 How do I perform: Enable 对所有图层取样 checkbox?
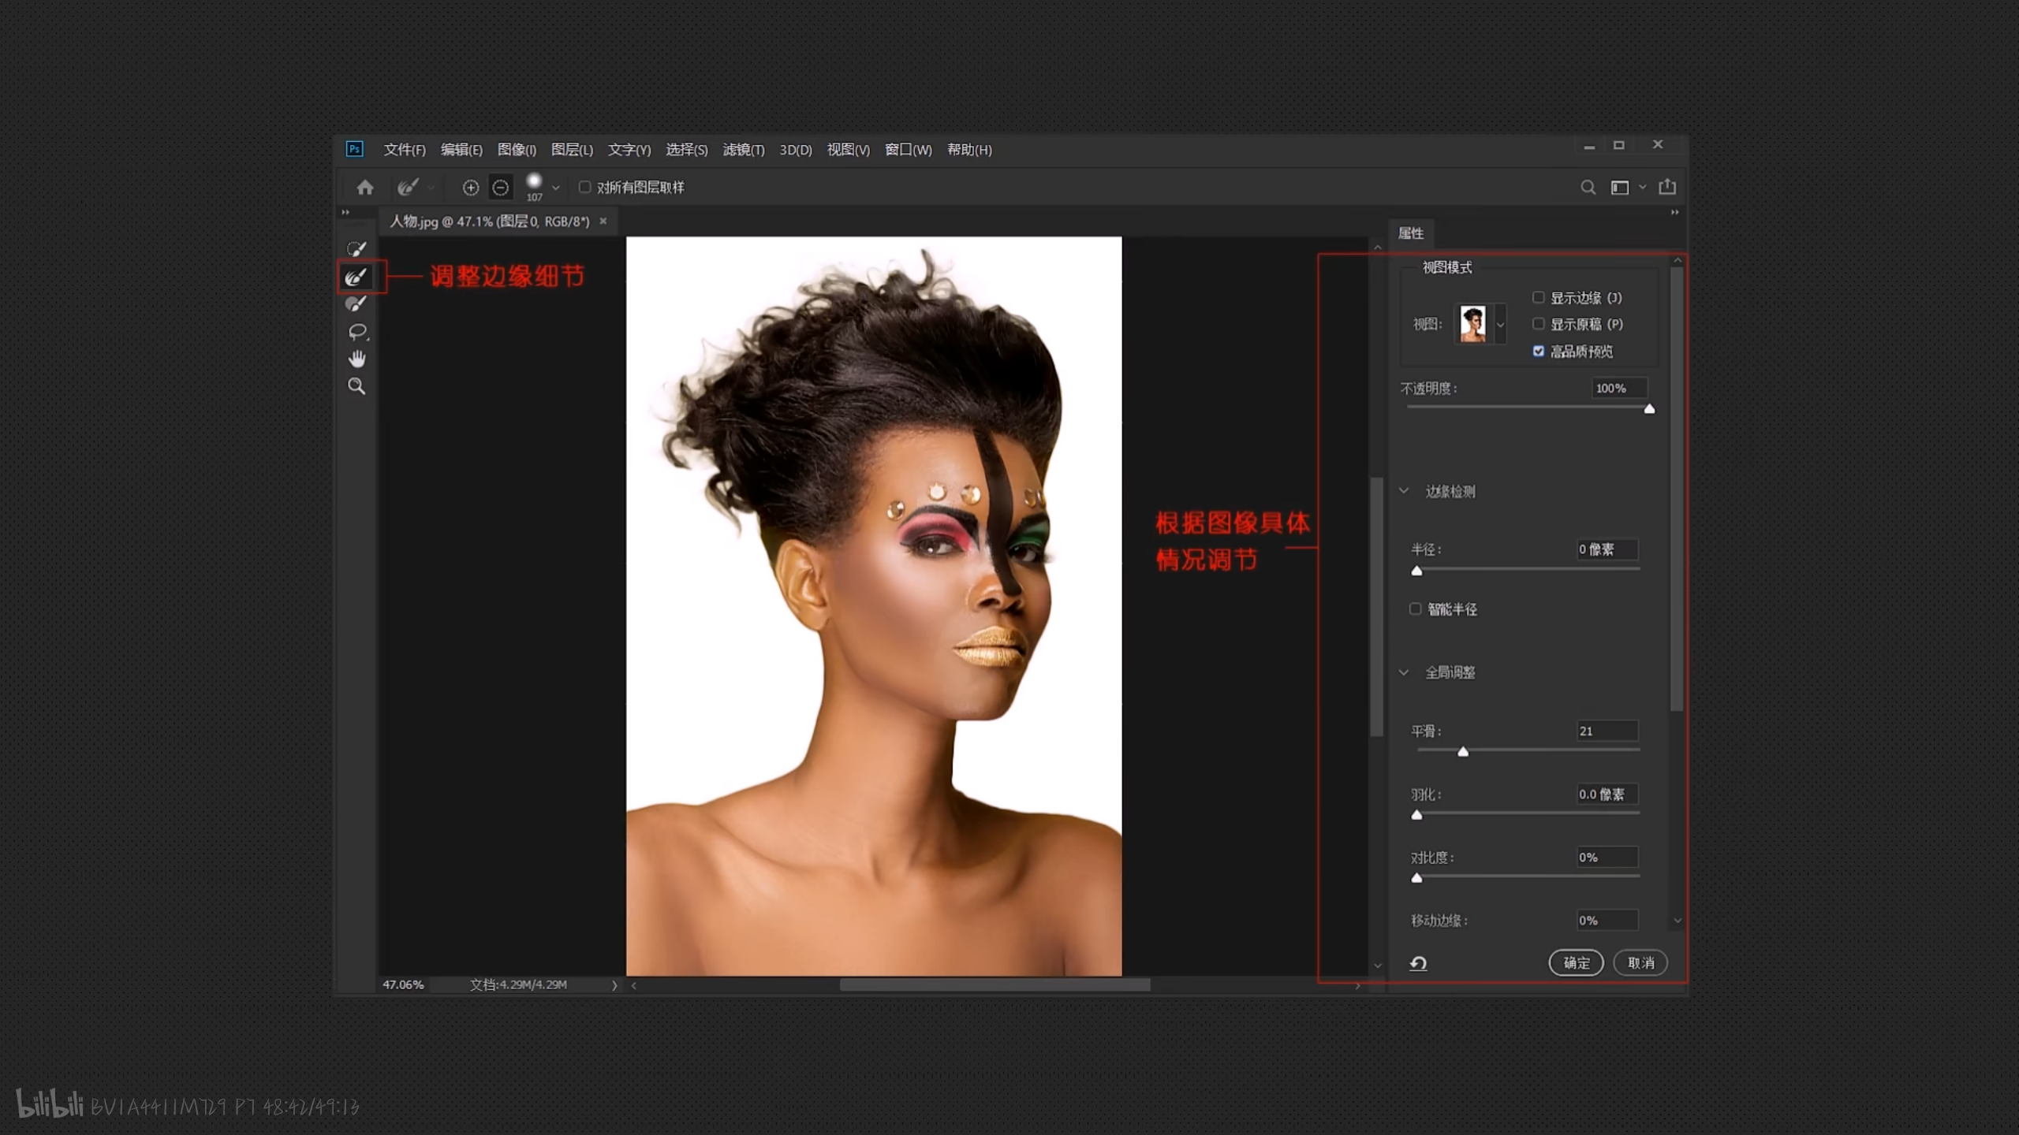[x=584, y=187]
